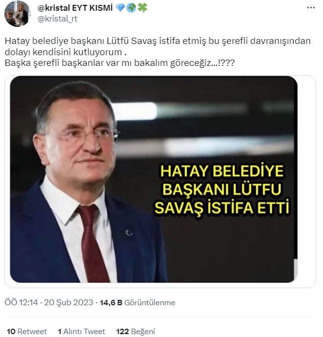
Task: Open the tweet's three-dot more menu
Action: [311, 8]
